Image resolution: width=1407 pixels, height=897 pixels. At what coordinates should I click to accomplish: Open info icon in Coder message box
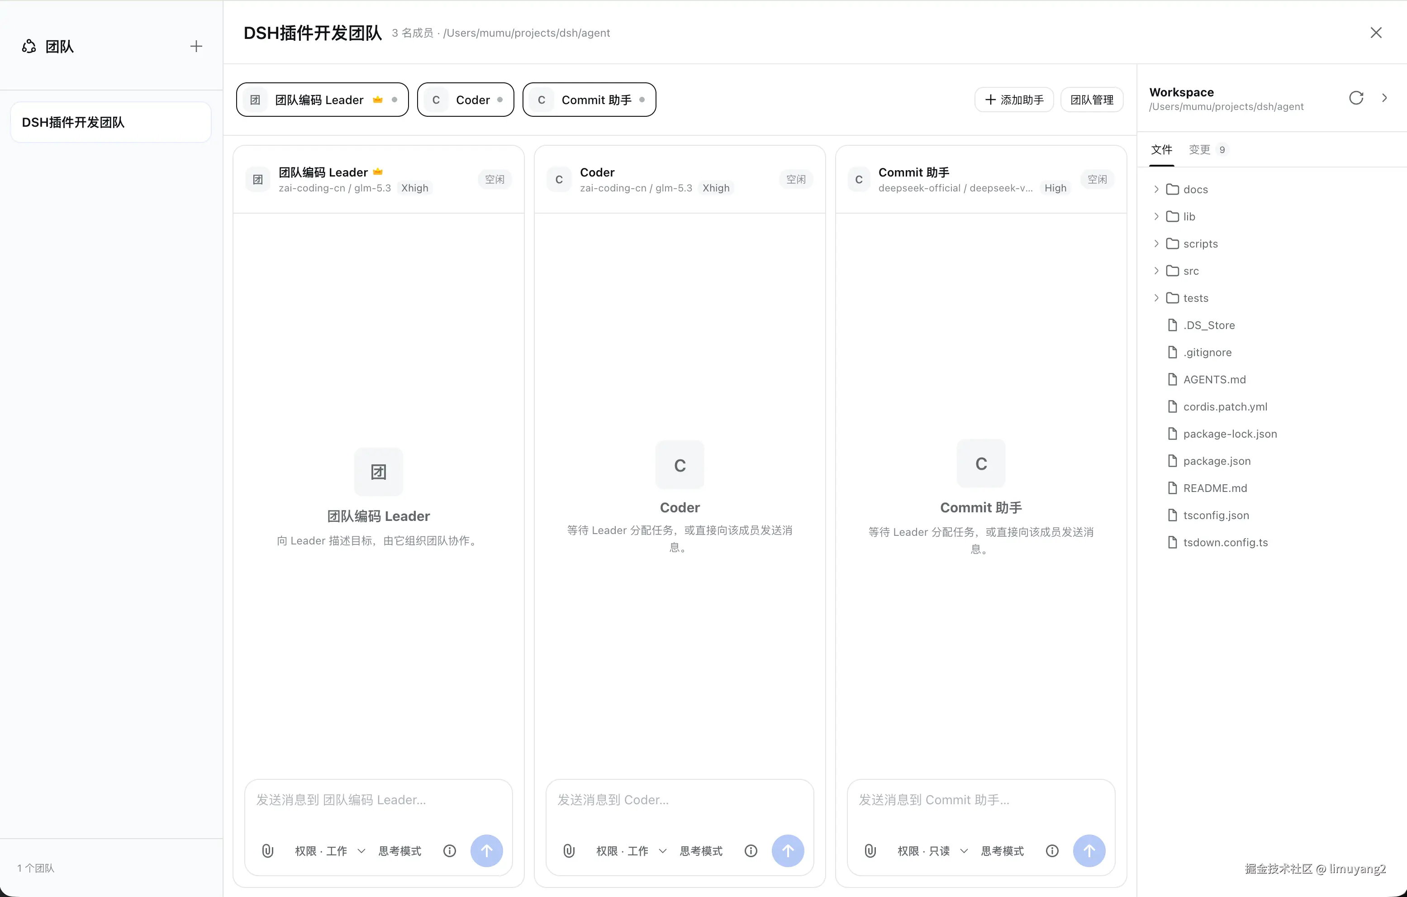tap(751, 851)
